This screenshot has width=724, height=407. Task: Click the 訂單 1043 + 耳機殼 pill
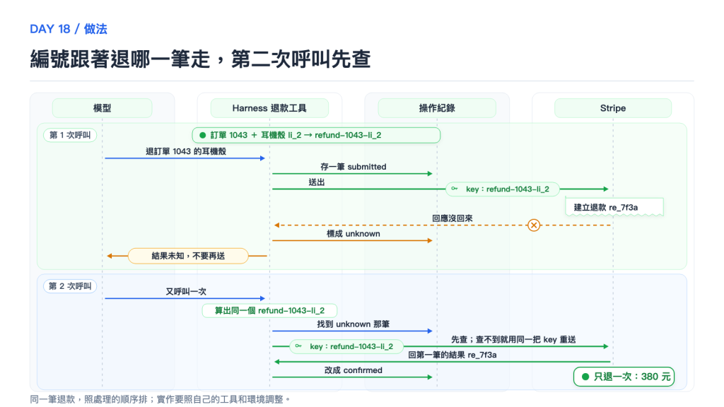click(x=316, y=135)
